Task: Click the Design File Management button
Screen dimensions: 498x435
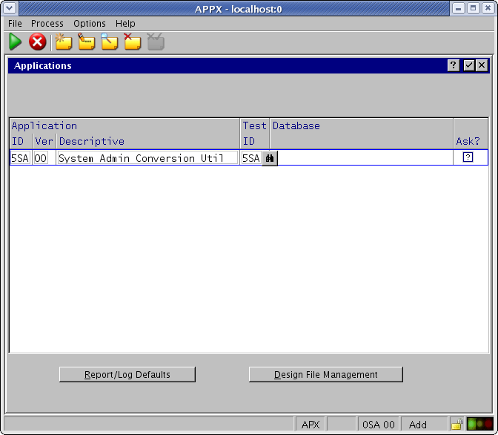Action: click(326, 375)
